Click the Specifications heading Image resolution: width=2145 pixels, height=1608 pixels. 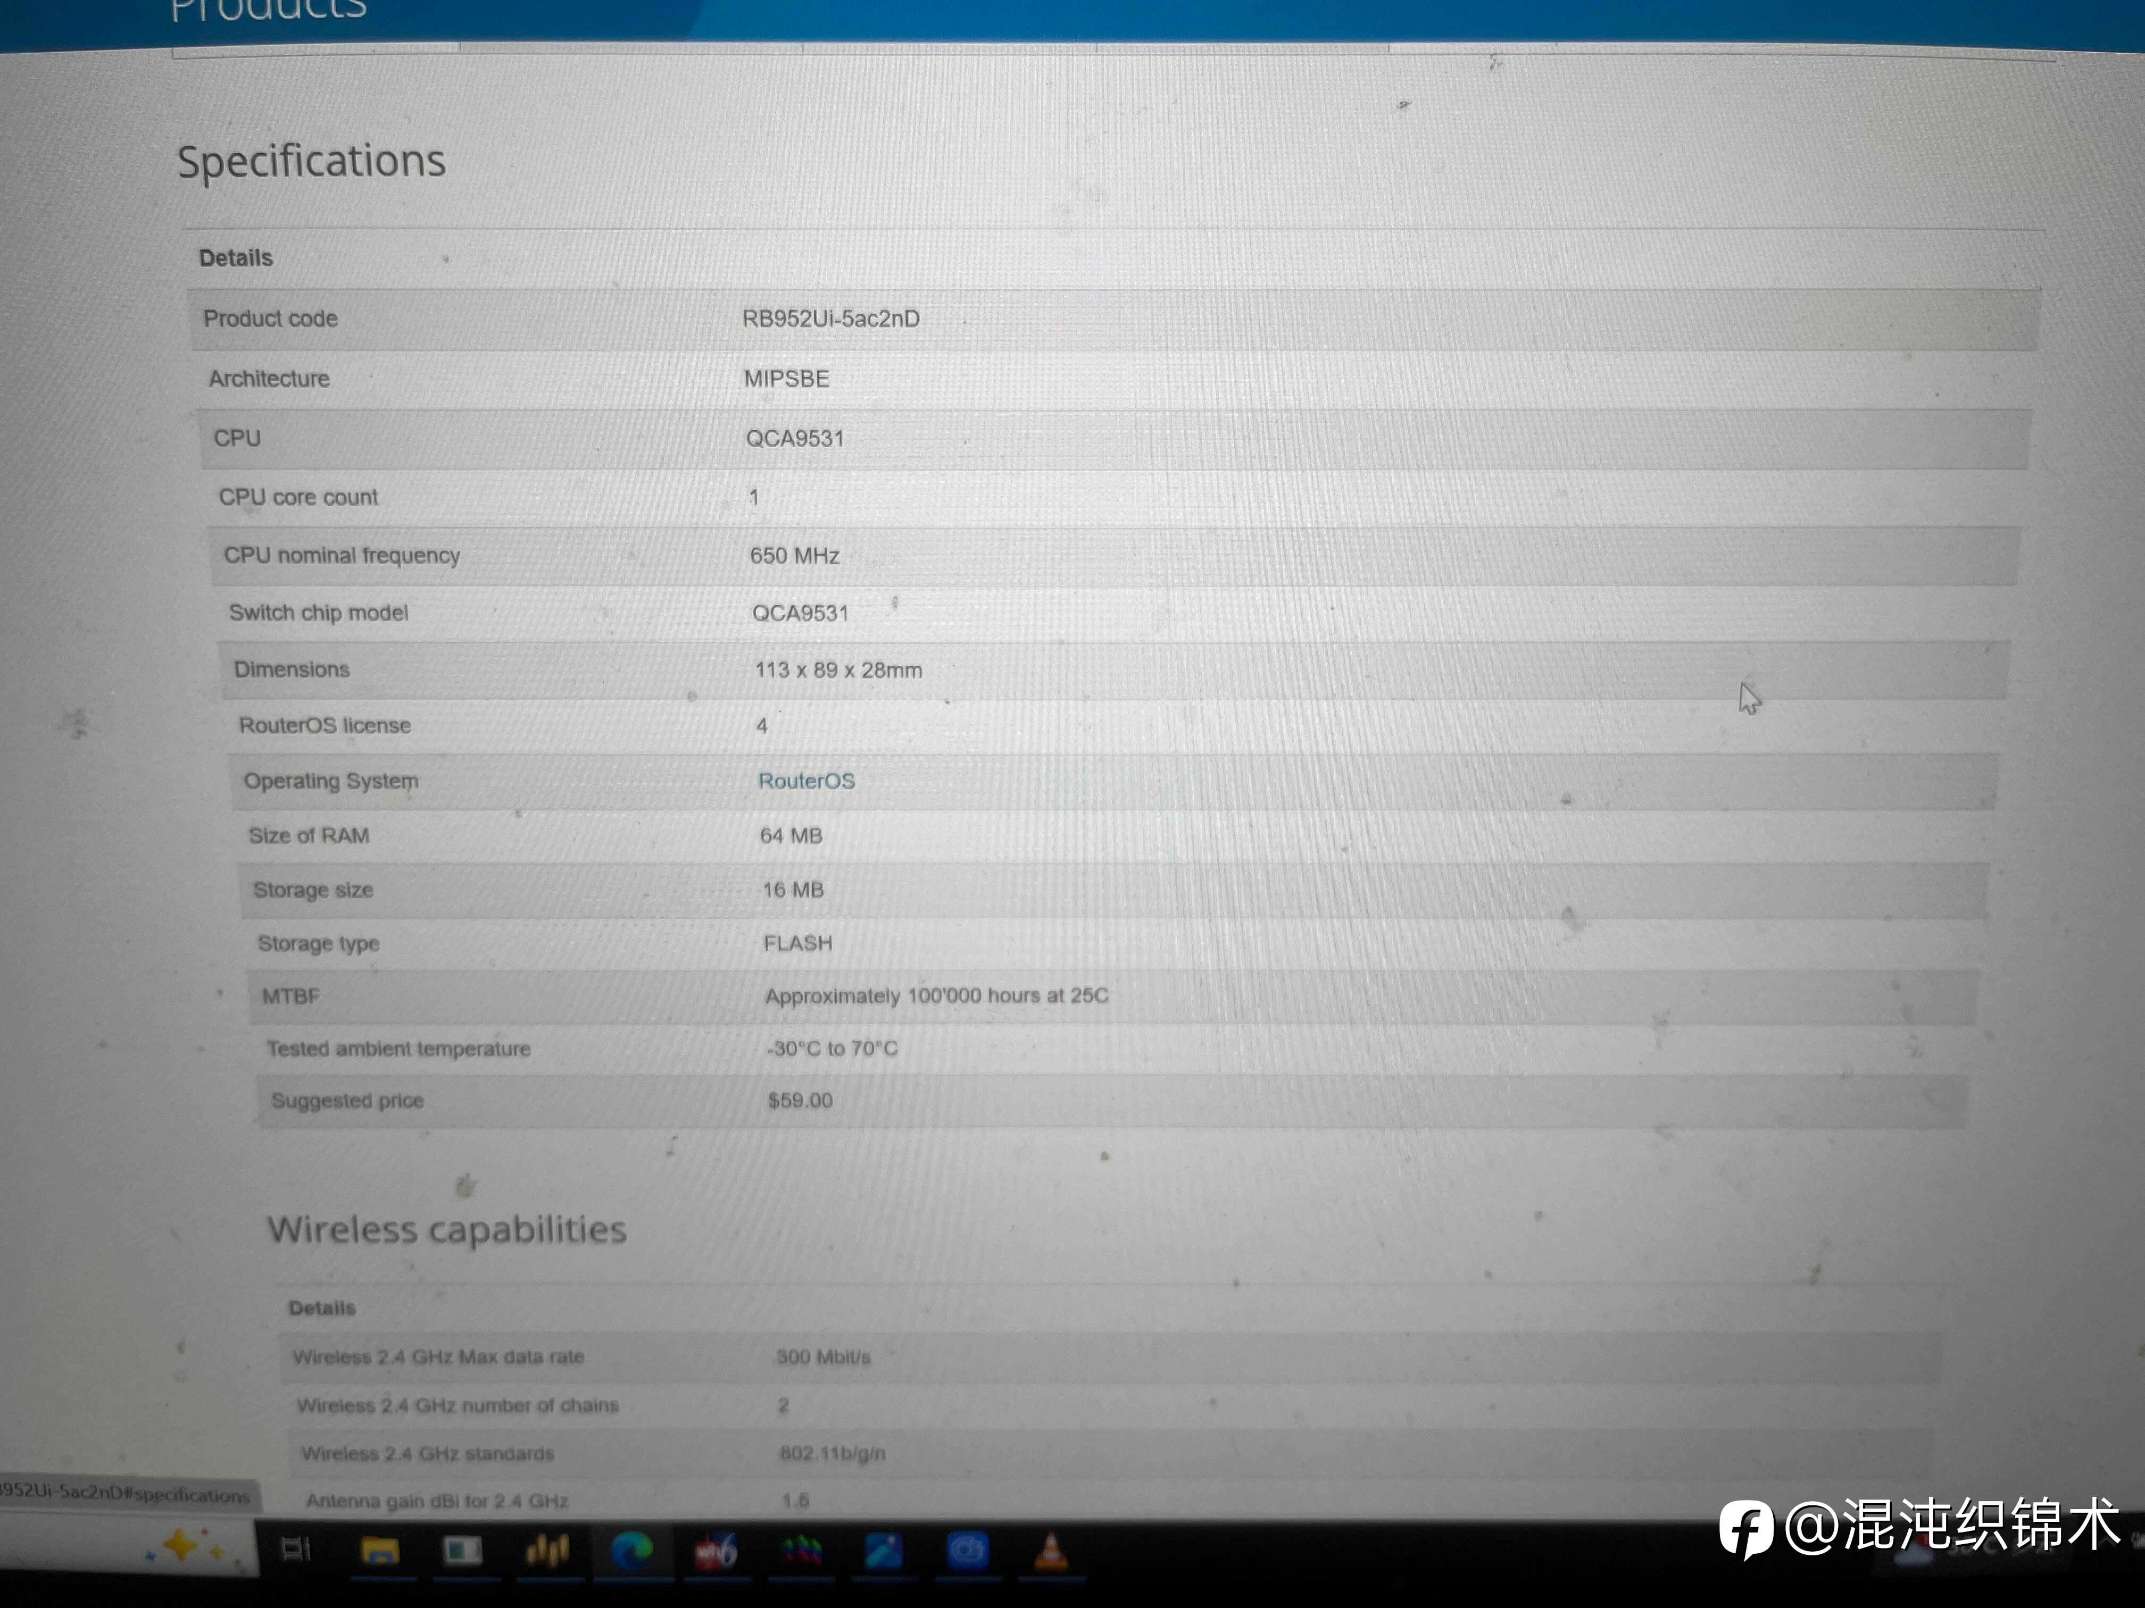(311, 161)
